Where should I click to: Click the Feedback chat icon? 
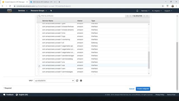click(4, 95)
